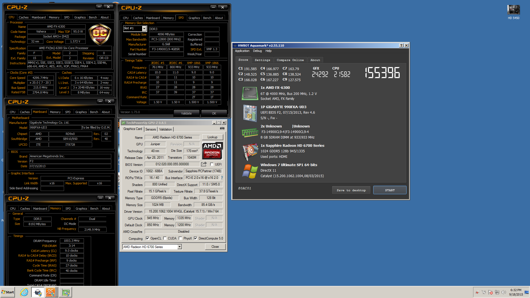This screenshot has height=298, width=530.
Task: Click the OK button in CPU-Z SPD window
Action: 214,113
